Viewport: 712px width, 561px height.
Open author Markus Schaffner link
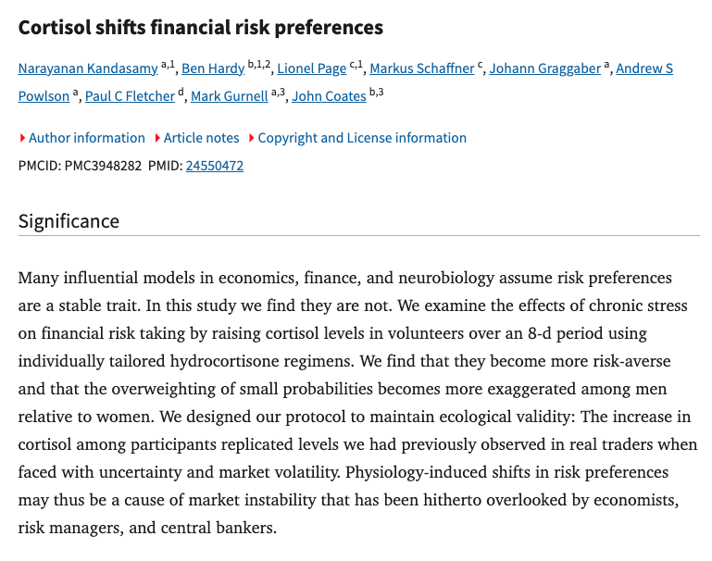click(x=422, y=69)
